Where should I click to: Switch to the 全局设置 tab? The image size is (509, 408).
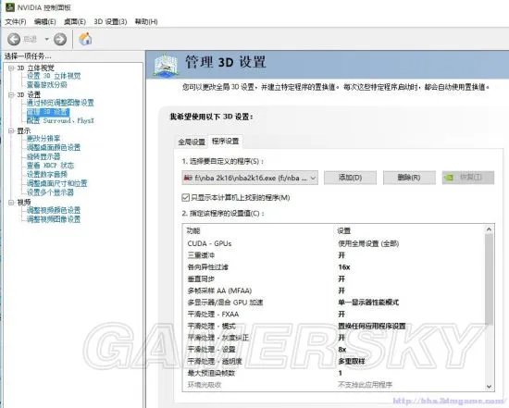tap(192, 142)
